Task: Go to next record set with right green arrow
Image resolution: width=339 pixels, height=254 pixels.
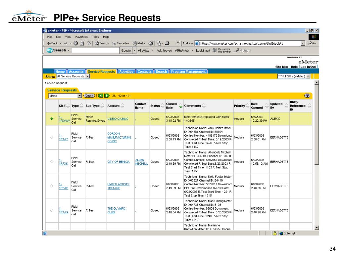Action: 107,96
